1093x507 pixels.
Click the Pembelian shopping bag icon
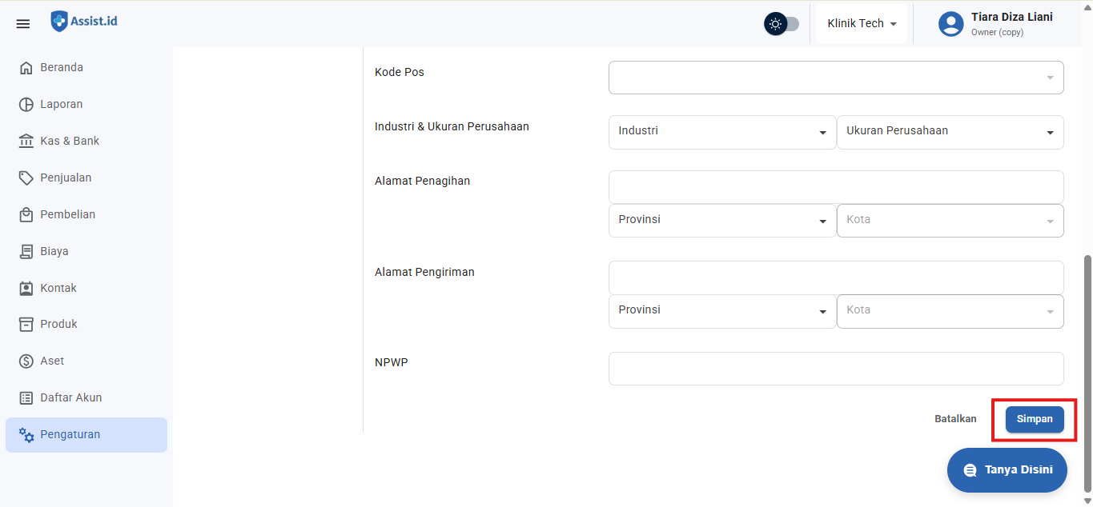click(26, 214)
